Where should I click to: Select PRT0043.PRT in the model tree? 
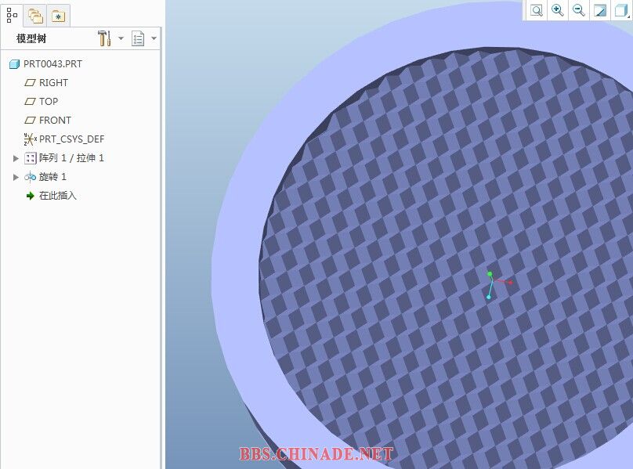[x=52, y=64]
